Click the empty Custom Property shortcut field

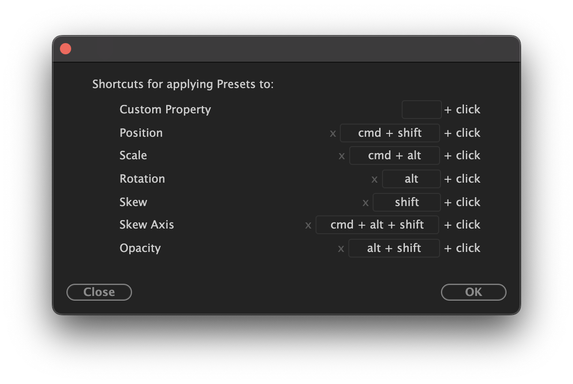point(421,110)
